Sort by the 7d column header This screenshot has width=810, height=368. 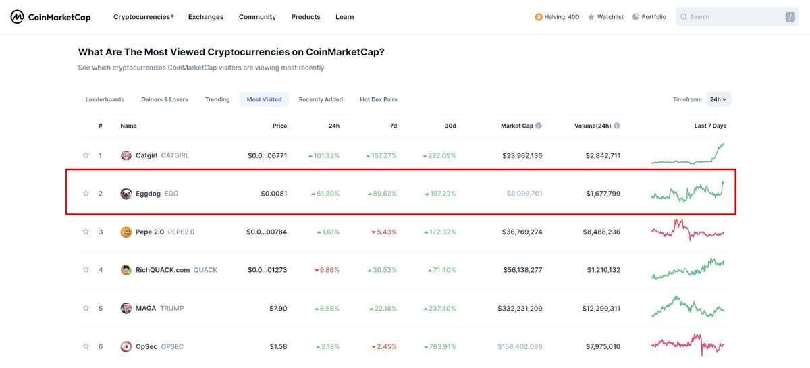(x=394, y=126)
